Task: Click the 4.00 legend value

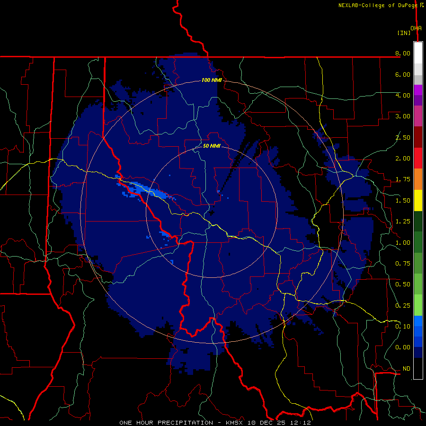Action: coord(403,95)
